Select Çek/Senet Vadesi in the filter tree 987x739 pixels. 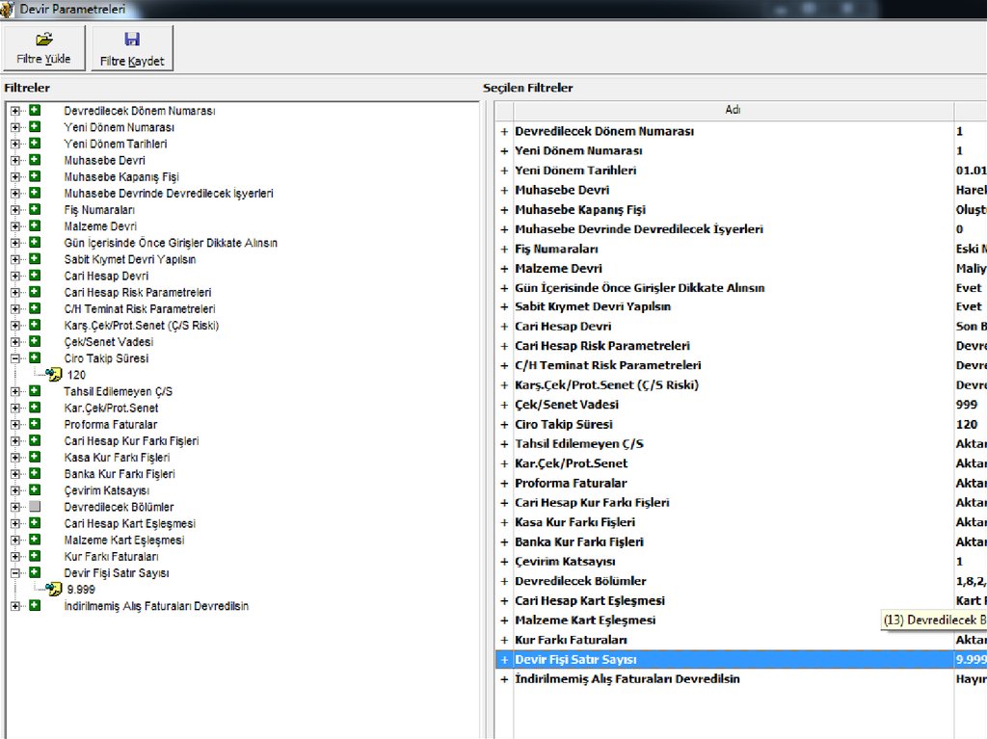click(108, 342)
